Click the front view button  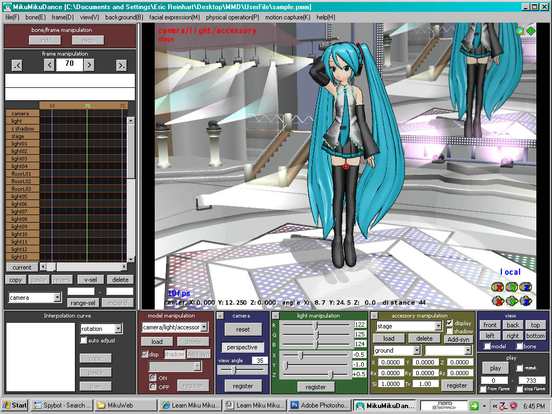490,325
